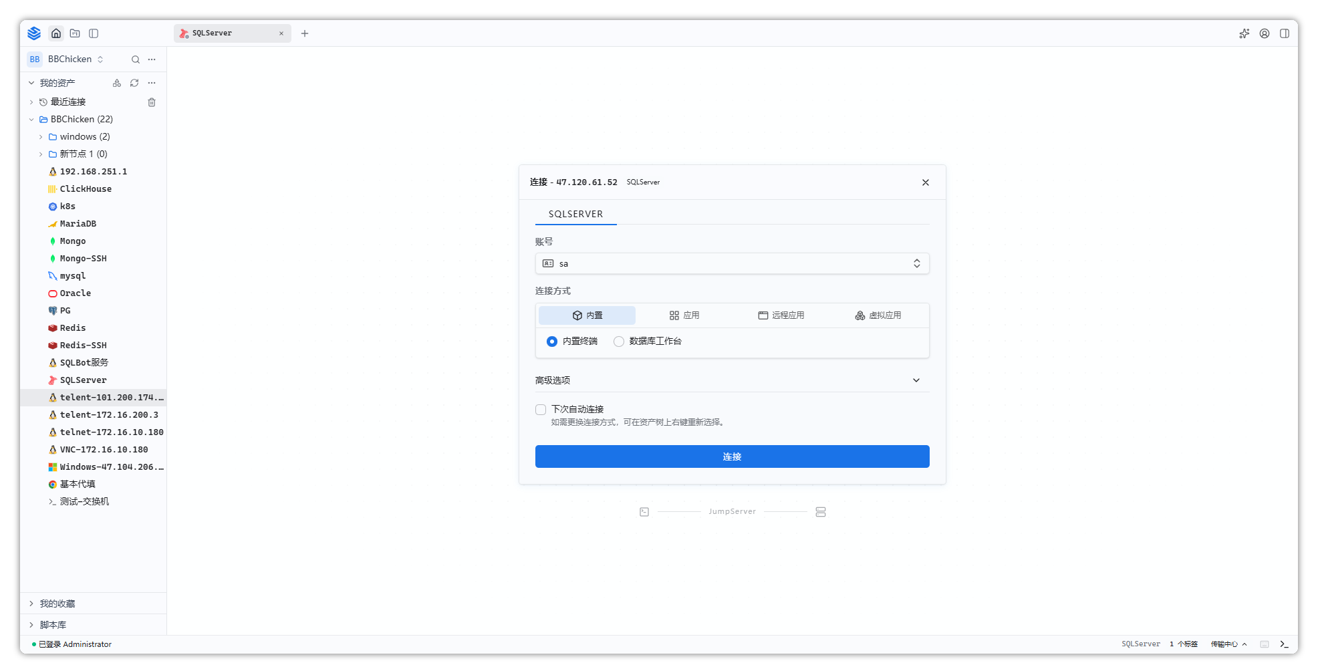Image resolution: width=1318 pixels, height=667 pixels.
Task: Open the terminal icon in status bar
Action: pyautogui.click(x=1284, y=644)
